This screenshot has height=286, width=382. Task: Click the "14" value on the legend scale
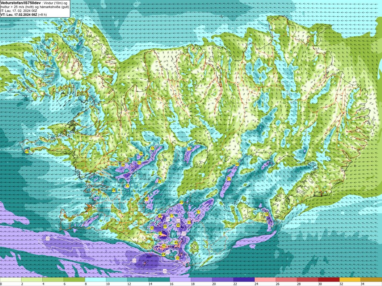(x=150, y=284)
